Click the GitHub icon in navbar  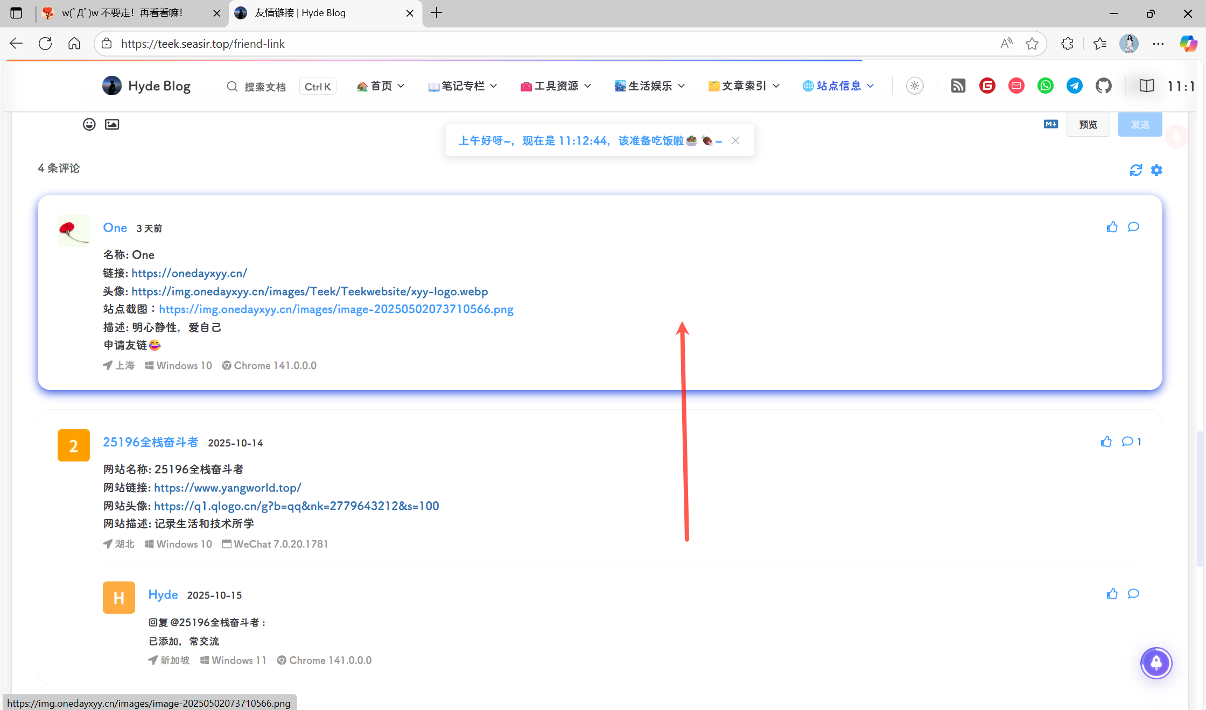(1103, 86)
